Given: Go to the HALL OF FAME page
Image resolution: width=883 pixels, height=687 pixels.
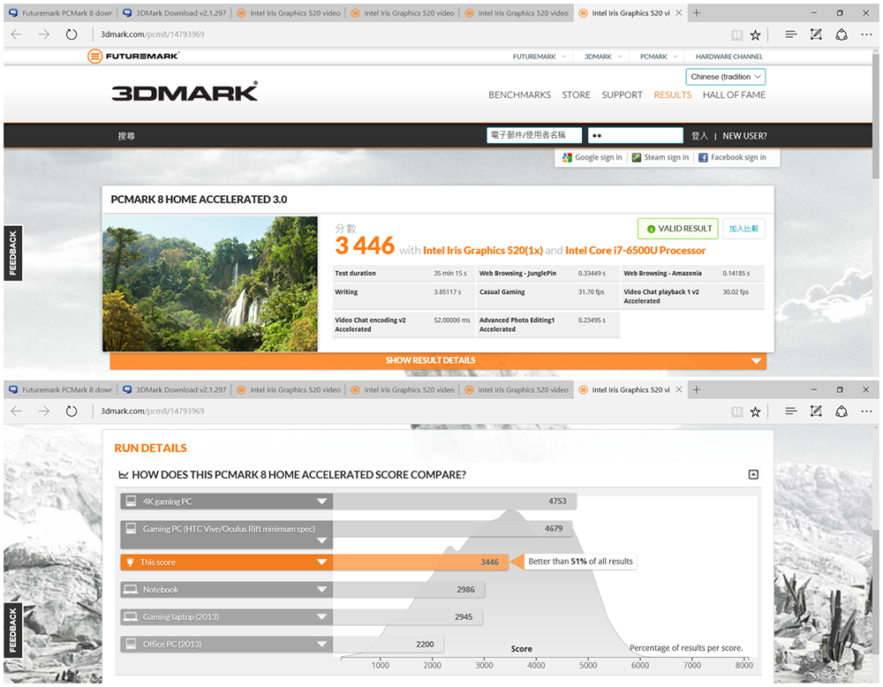Looking at the screenshot, I should point(734,95).
